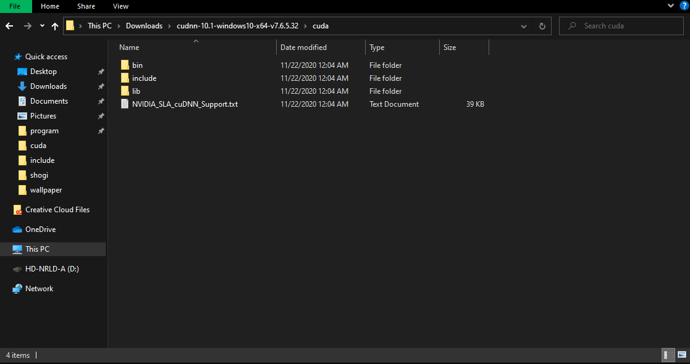Open Creative Cloud Files in sidebar
Viewport: 690px width, 364px height.
[57, 210]
